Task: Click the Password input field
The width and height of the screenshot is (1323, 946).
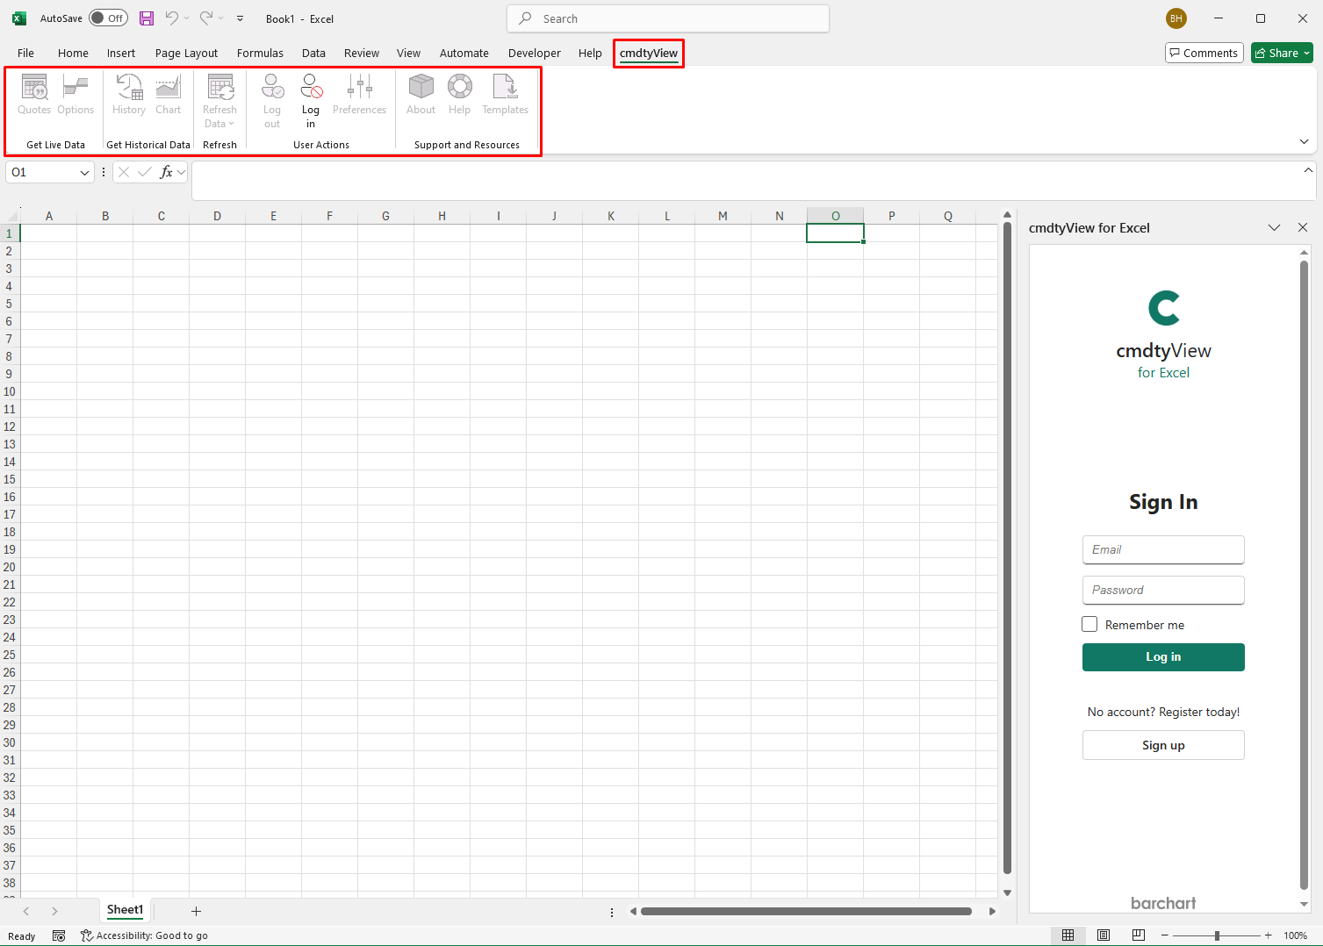Action: pyautogui.click(x=1163, y=590)
